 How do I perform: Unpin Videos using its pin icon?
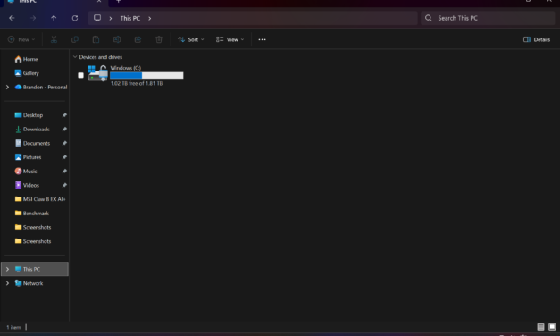point(64,185)
